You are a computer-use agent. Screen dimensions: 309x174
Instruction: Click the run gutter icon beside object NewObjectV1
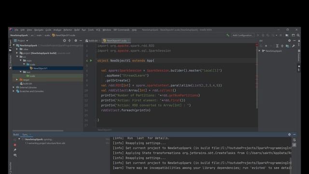pyautogui.click(x=91, y=60)
